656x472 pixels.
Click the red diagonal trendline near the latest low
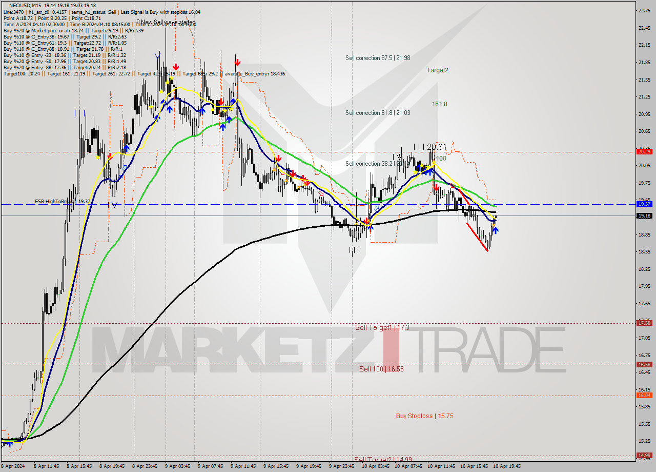tap(477, 237)
